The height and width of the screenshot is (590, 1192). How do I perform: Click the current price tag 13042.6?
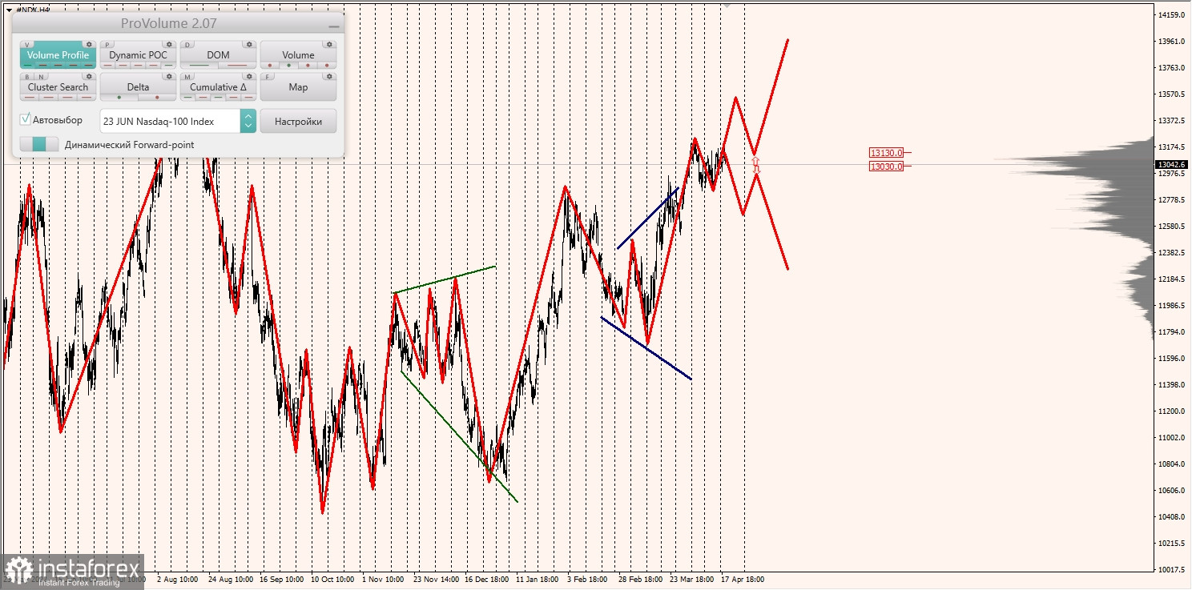pos(1172,164)
